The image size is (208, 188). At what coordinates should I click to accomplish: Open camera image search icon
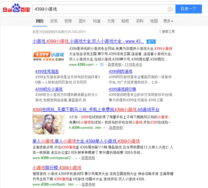170,9
